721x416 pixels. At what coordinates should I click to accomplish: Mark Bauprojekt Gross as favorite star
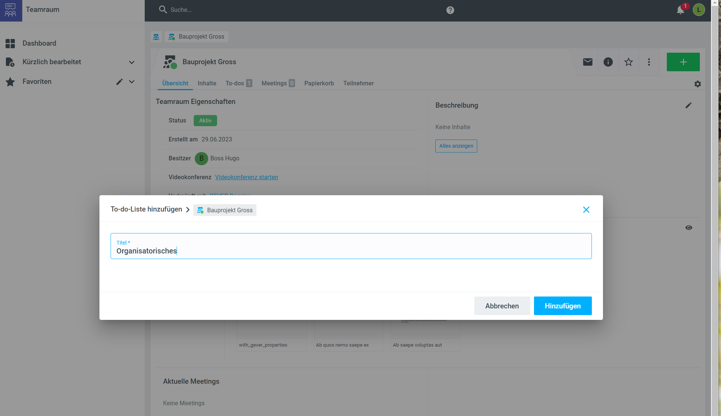click(x=628, y=62)
